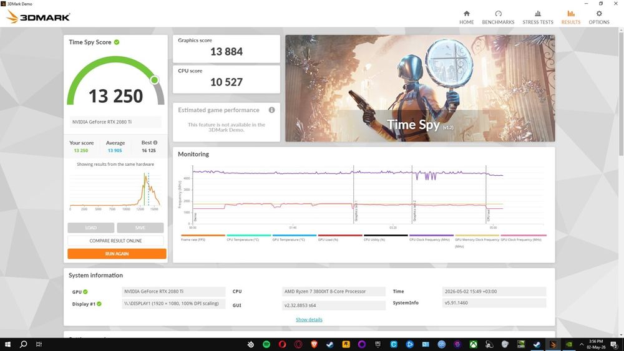Image resolution: width=624 pixels, height=351 pixels.
Task: Click the orange RUN AGAIN button
Action: pyautogui.click(x=117, y=254)
